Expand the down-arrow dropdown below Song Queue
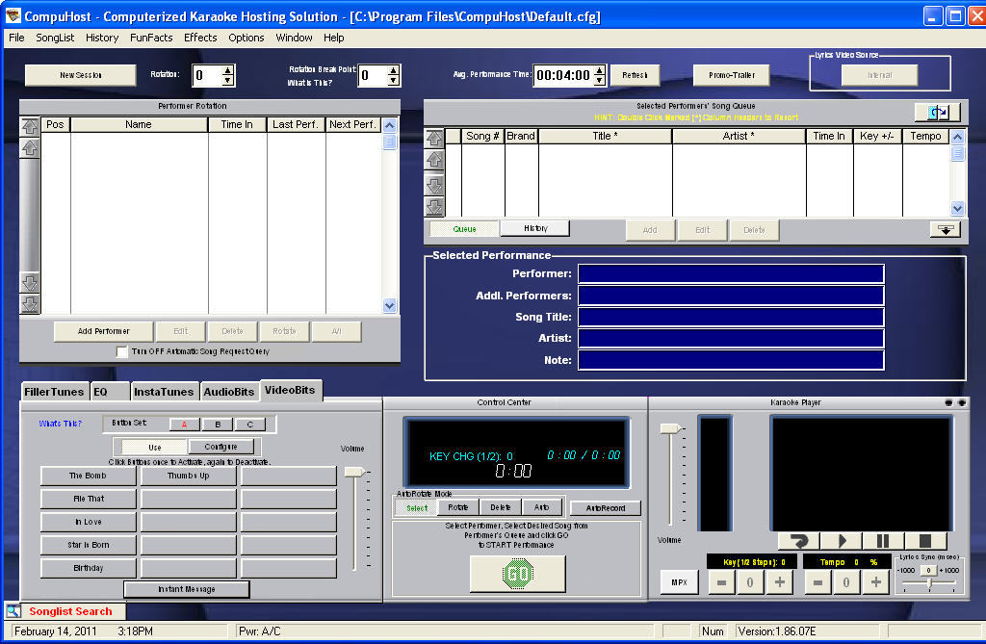This screenshot has height=644, width=986. coord(945,229)
